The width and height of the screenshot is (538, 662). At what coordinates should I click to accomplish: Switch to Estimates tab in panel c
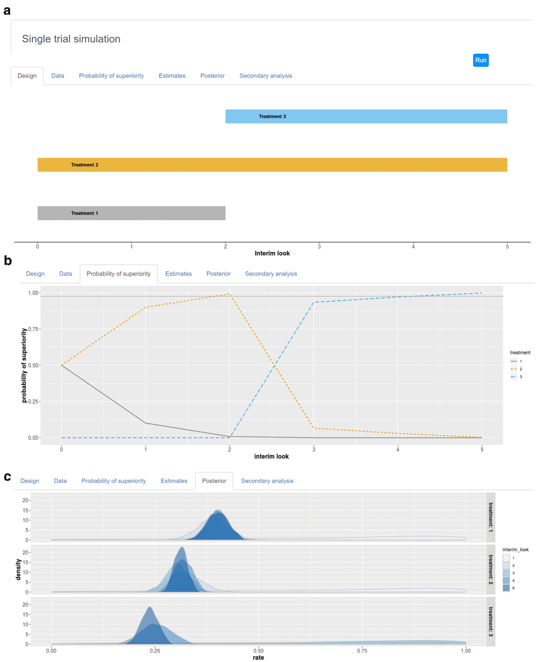click(x=174, y=481)
